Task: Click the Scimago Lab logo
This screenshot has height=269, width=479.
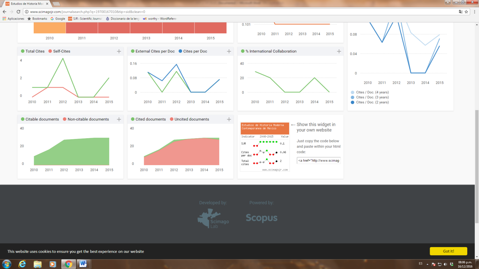Action: tap(213, 218)
